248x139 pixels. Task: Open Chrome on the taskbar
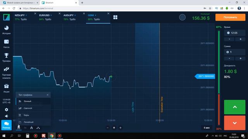[x=52, y=136]
